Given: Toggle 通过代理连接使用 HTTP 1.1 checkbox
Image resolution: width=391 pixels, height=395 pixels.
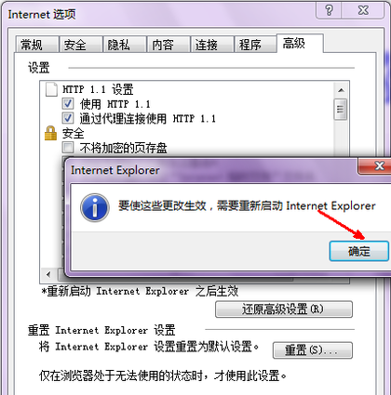Looking at the screenshot, I should pos(68,118).
